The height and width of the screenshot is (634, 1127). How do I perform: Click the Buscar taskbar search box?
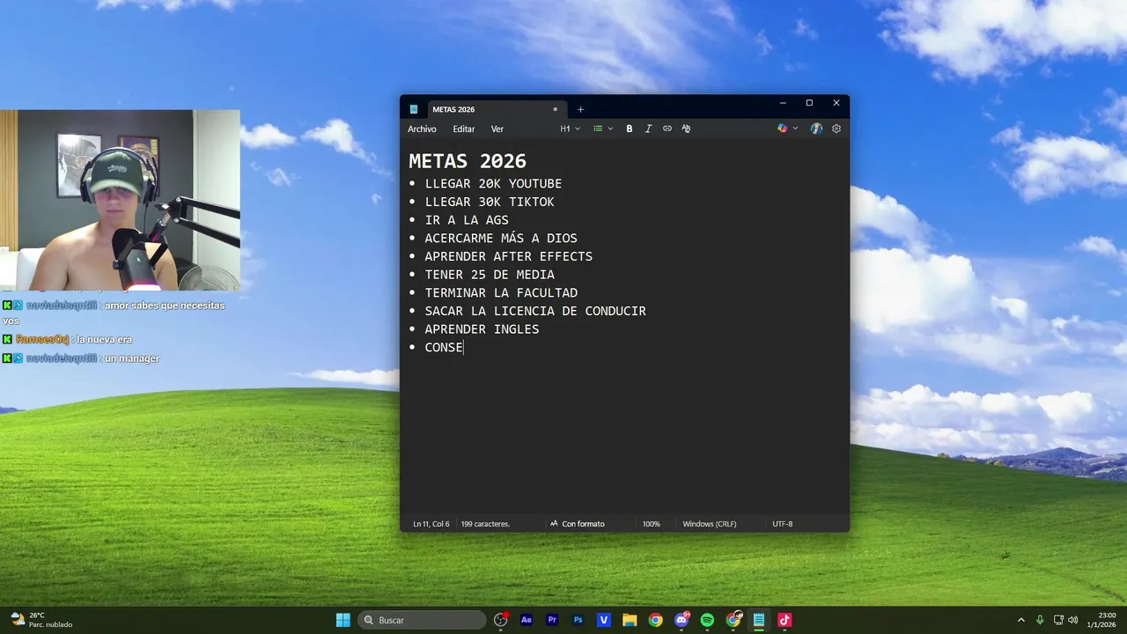(x=422, y=620)
